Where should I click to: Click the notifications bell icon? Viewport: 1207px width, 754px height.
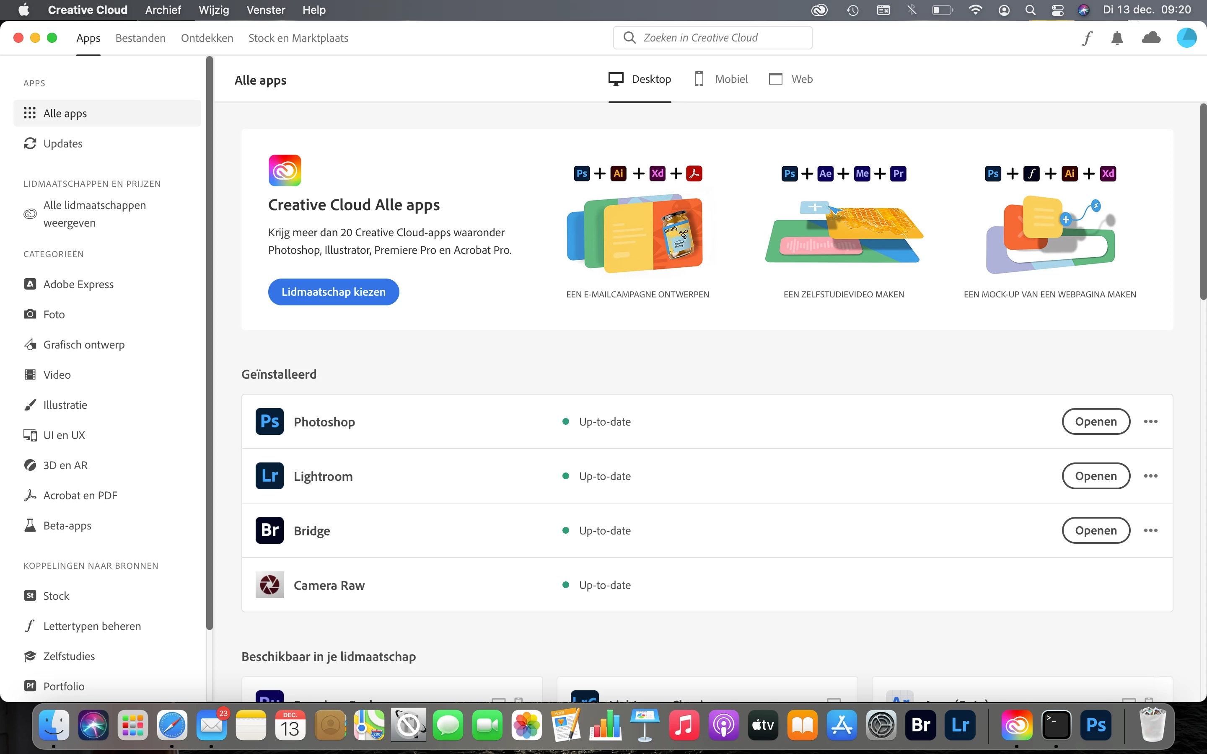pos(1117,38)
